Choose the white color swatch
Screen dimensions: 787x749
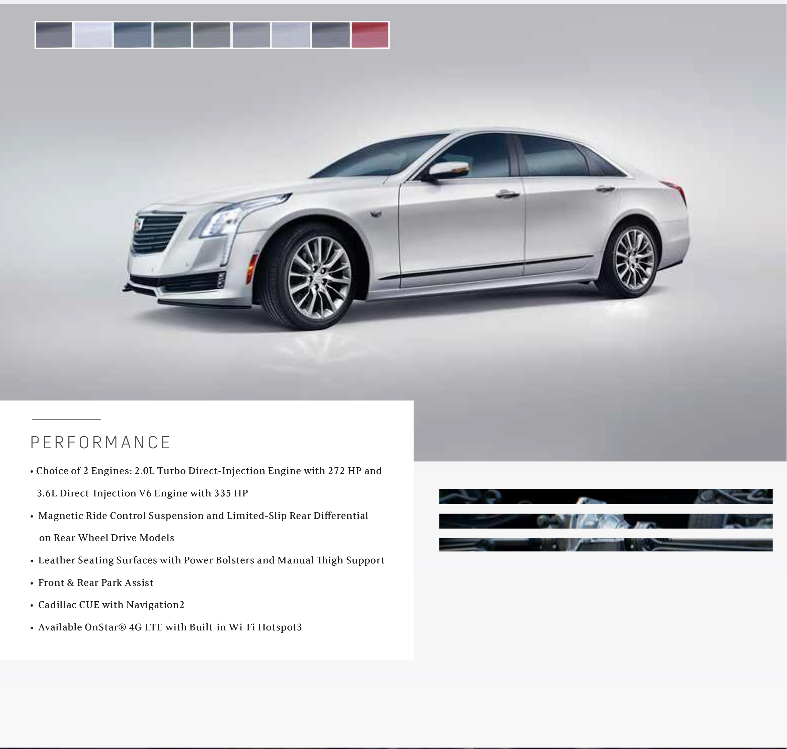point(93,35)
